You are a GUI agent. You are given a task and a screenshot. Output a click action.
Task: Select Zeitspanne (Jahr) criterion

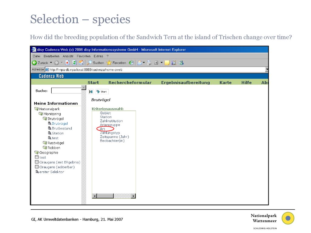114,137
